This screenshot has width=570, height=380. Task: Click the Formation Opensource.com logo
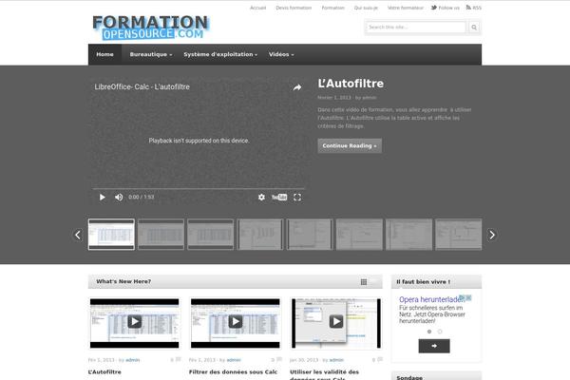[x=150, y=28]
